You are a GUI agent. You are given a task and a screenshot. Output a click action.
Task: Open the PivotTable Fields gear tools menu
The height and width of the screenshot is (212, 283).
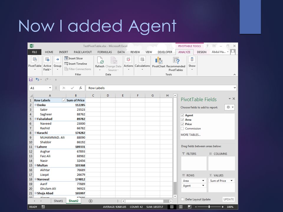pyautogui.click(x=230, y=107)
